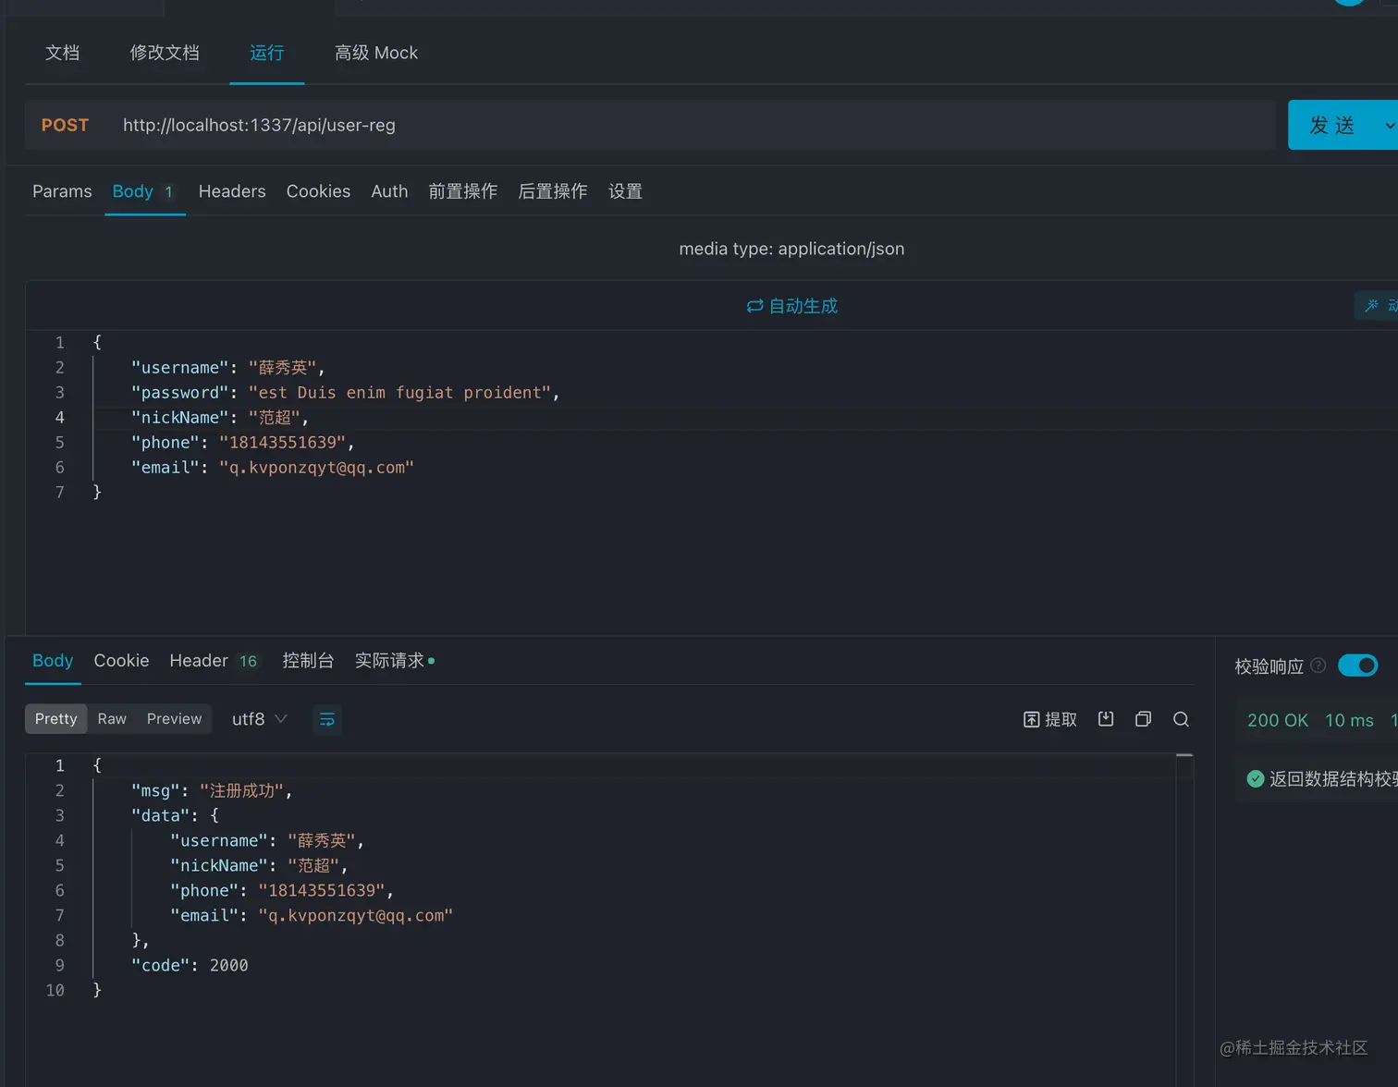The height and width of the screenshot is (1087, 1398).
Task: Open the utf8 encoding dropdown
Action: click(259, 719)
